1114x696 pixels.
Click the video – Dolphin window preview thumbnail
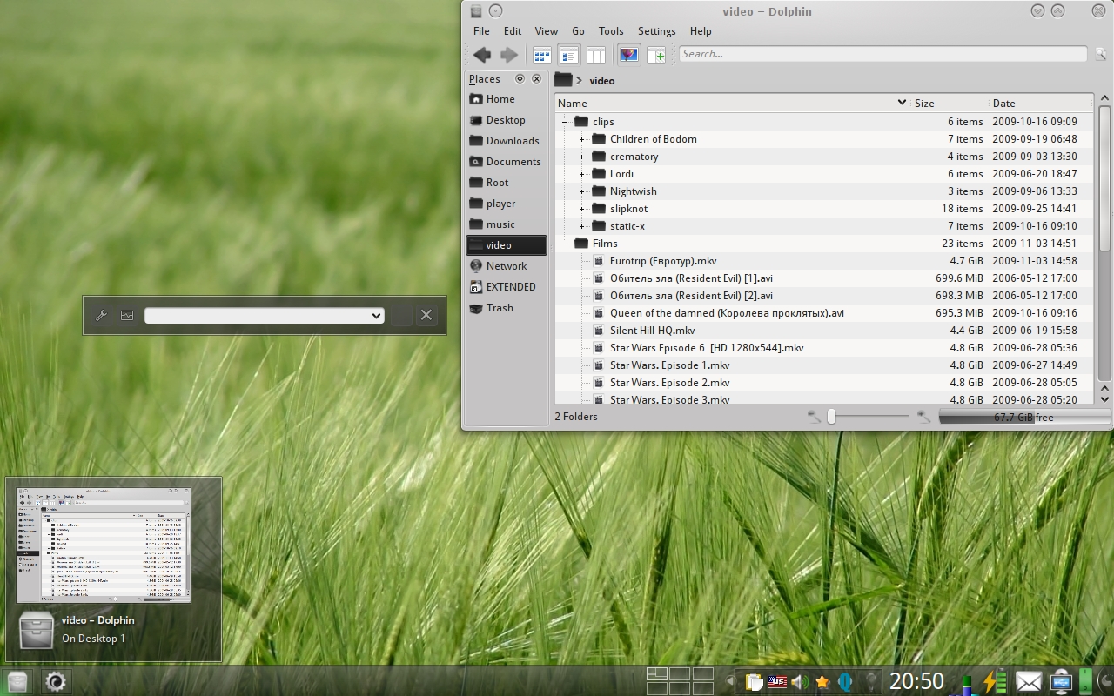coord(104,545)
